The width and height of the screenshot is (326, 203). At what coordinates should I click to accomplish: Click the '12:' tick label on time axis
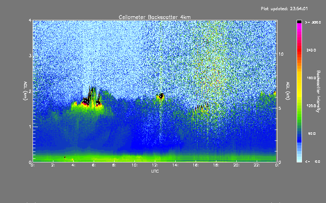(155, 165)
